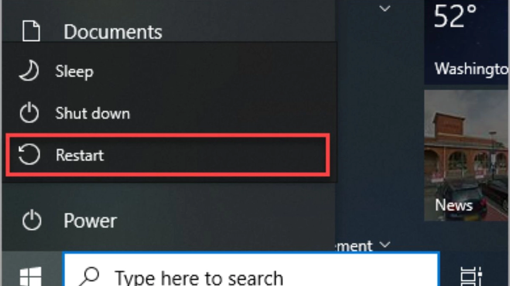Click into the 'Type here to search' box
Screen dimensions: 510x286
pyautogui.click(x=251, y=270)
